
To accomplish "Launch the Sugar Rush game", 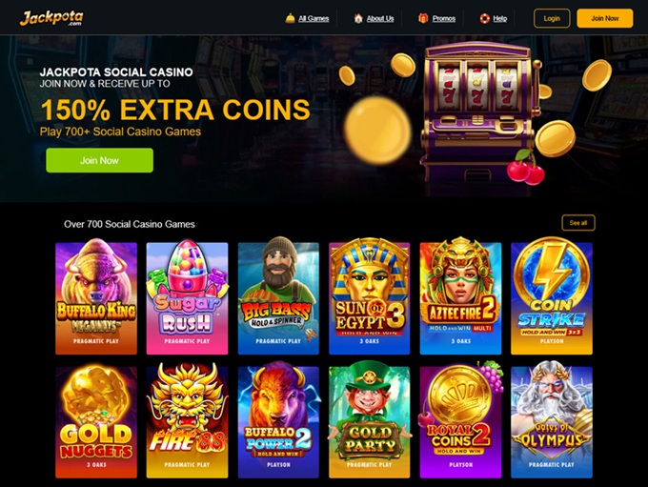I will (x=187, y=296).
